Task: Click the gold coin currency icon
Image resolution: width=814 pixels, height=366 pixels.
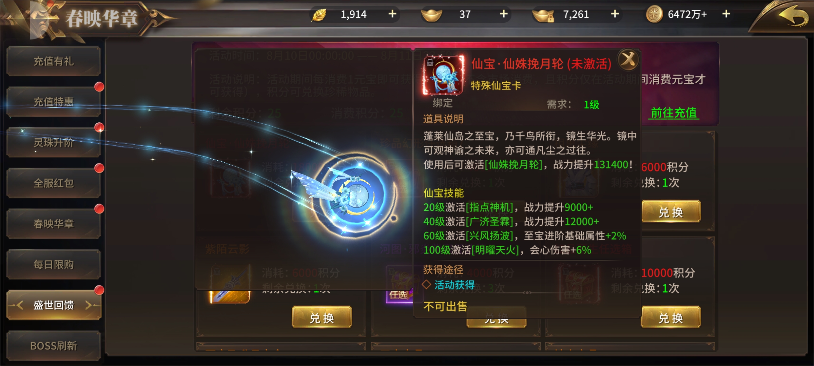Action: coord(654,14)
